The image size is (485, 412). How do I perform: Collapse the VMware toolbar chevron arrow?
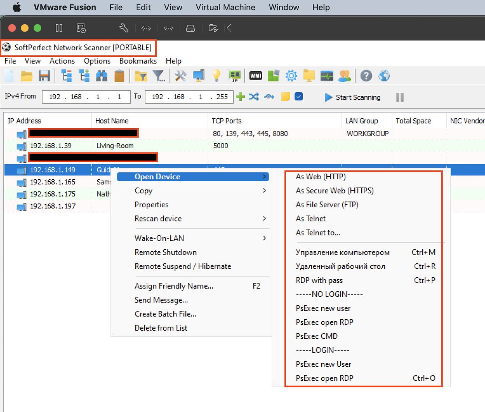[x=229, y=28]
